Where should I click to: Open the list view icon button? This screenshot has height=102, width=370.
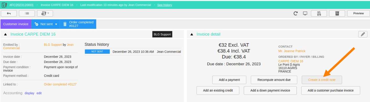point(27,13)
